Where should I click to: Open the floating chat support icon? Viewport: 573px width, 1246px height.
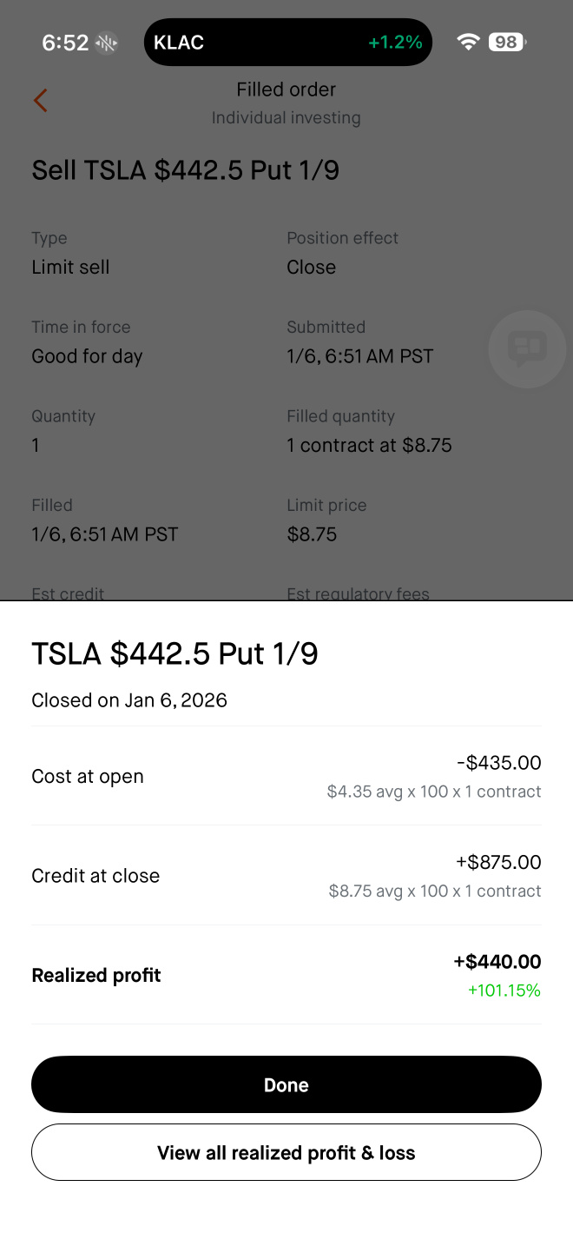click(527, 349)
